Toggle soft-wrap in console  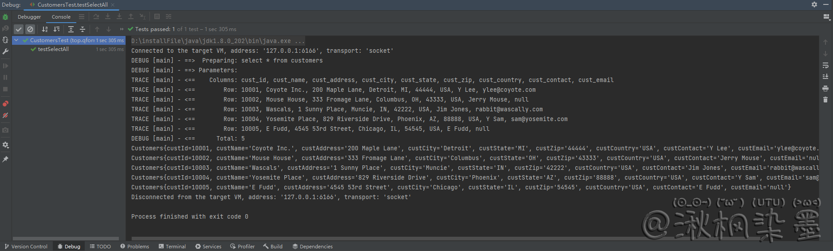pos(825,65)
